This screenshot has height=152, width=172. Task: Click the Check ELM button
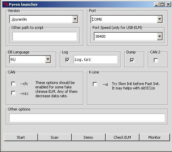tap(122, 137)
